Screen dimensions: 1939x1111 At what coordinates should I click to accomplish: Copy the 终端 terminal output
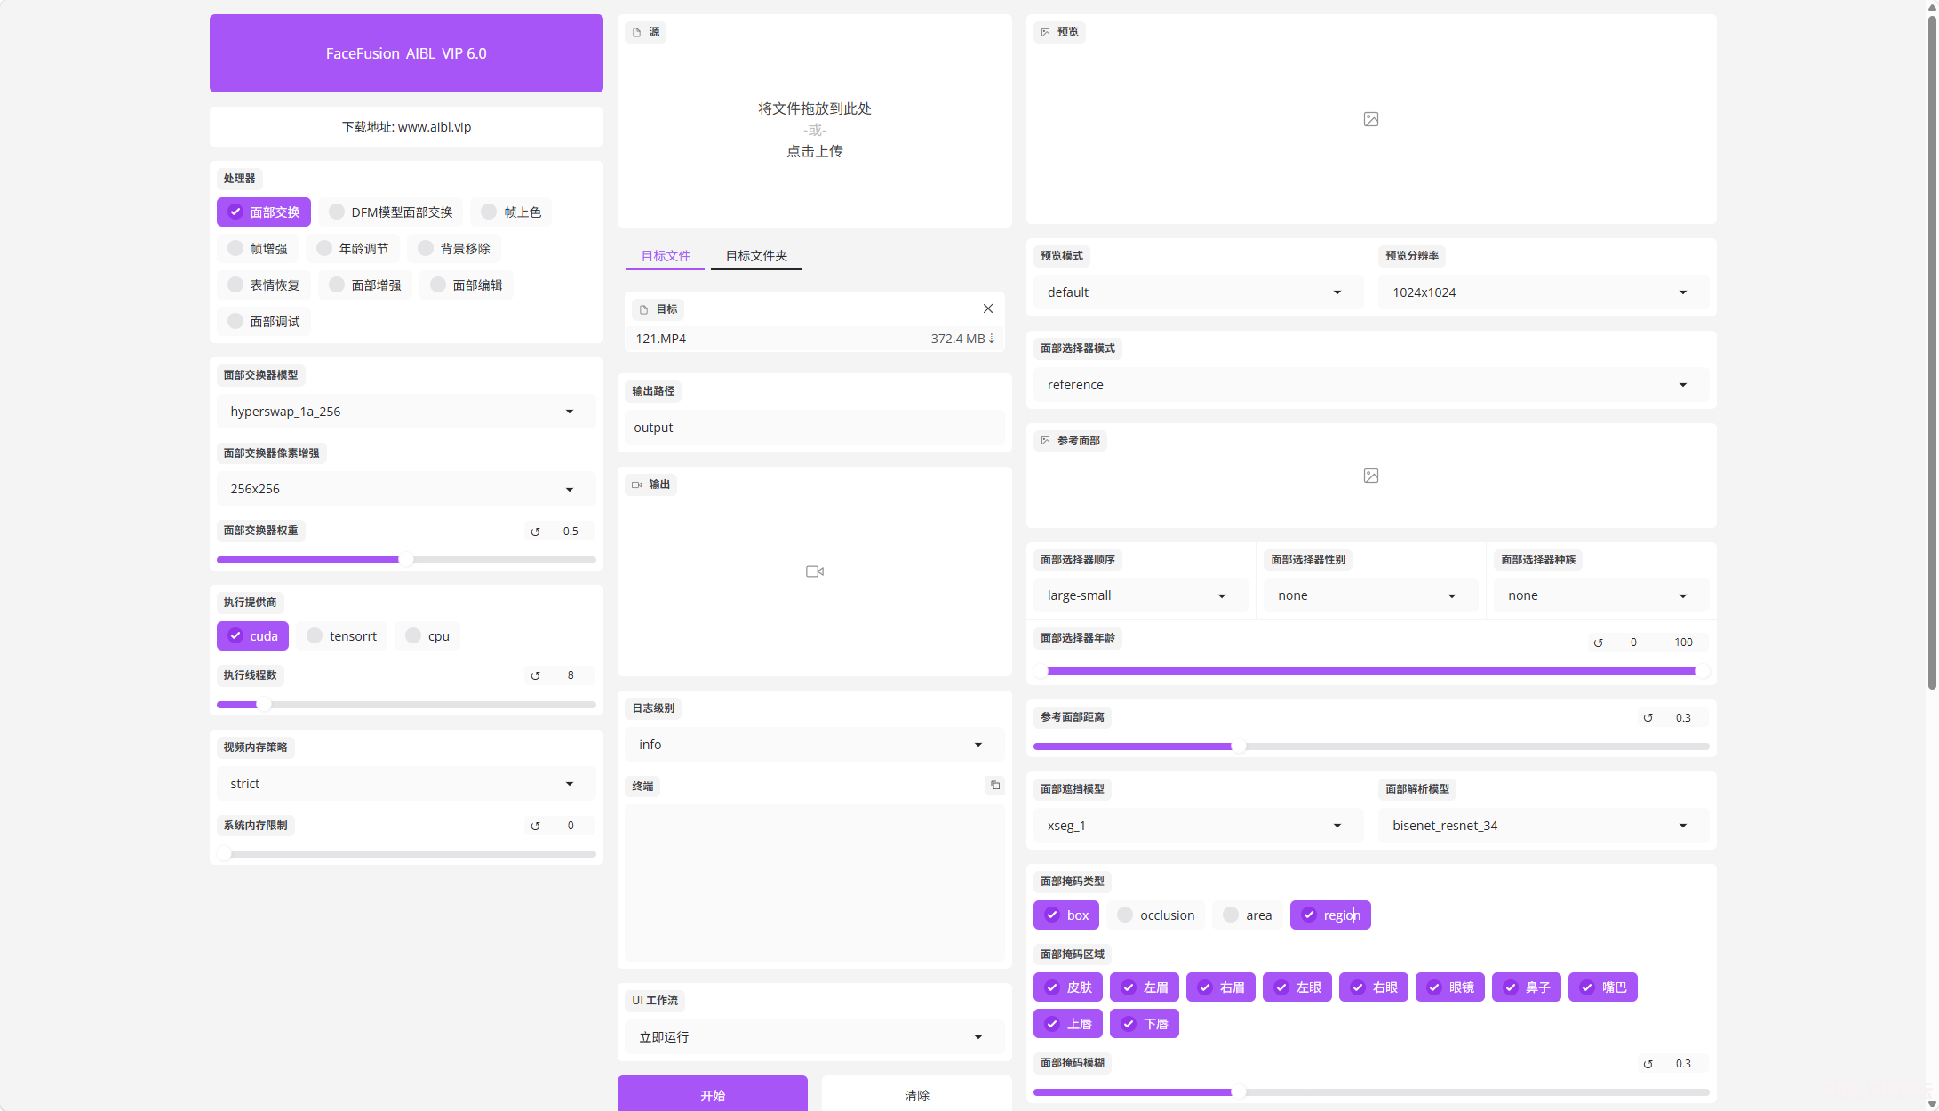point(995,786)
